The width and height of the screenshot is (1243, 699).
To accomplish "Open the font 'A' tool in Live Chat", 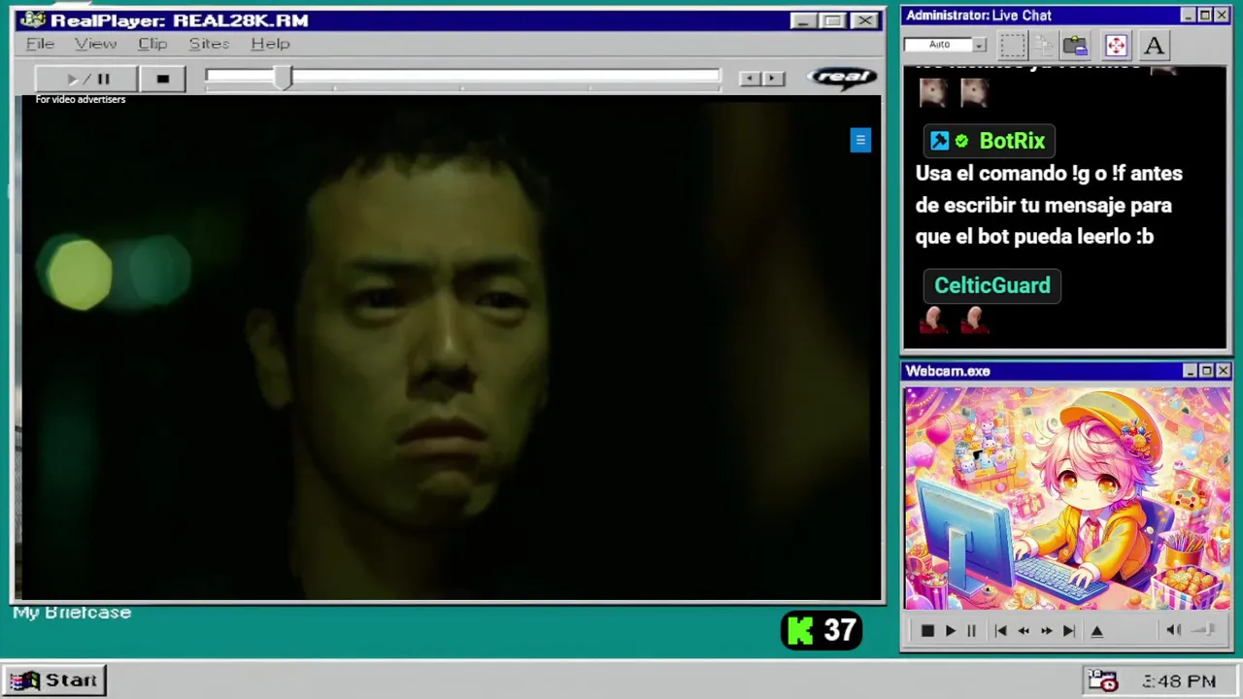I will coord(1154,45).
